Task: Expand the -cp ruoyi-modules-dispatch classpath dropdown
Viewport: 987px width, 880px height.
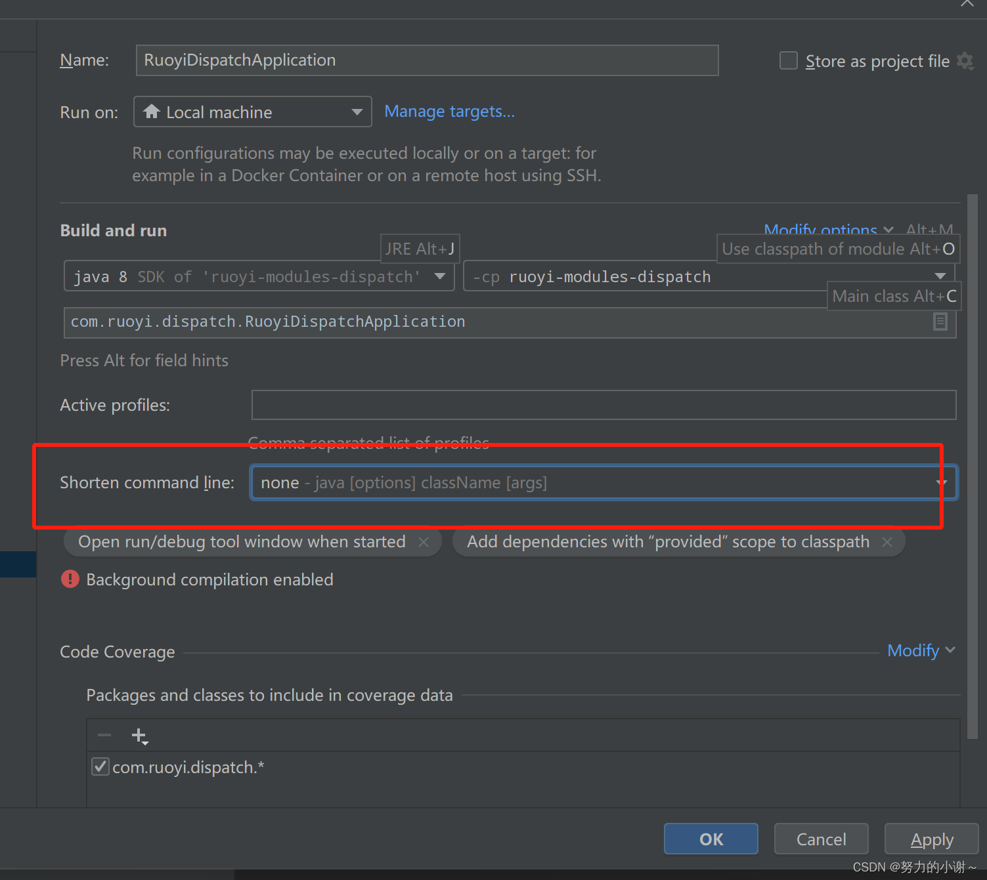Action: [x=942, y=275]
